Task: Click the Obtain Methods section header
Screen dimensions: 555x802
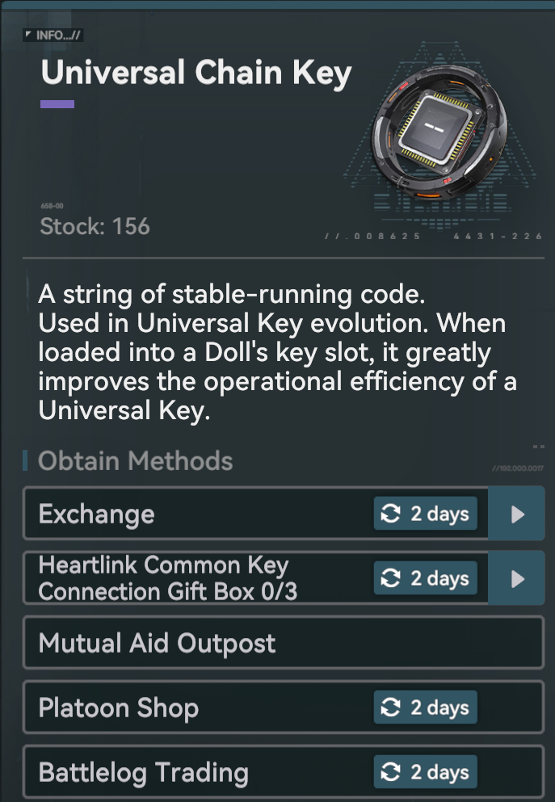Action: pos(136,461)
